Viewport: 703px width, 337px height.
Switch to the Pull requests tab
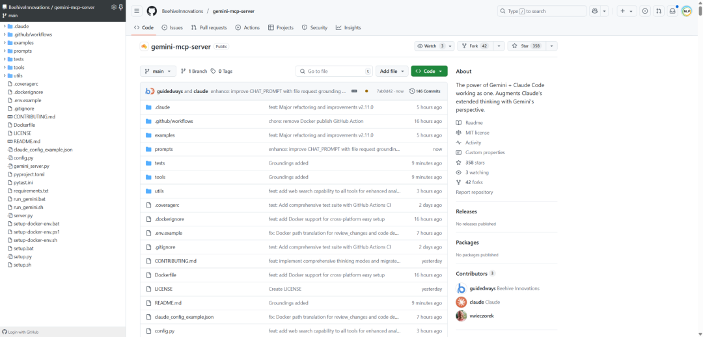[x=209, y=28]
